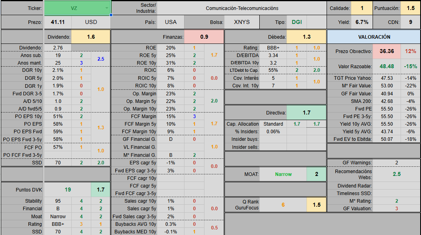Click the Directiva score 1.7 cell
Viewport: 421px width, 235px height.
pyautogui.click(x=307, y=113)
